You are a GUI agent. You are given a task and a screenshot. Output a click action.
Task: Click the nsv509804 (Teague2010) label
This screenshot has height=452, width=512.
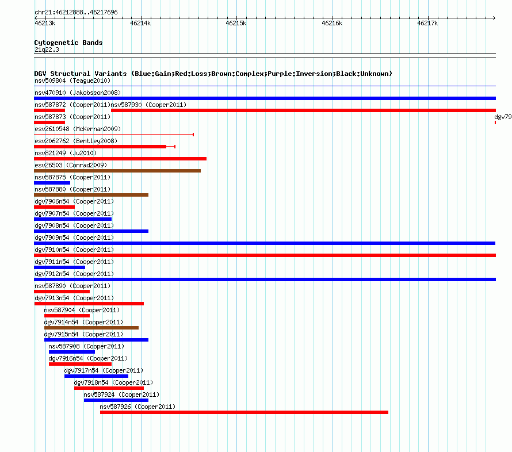(x=72, y=81)
